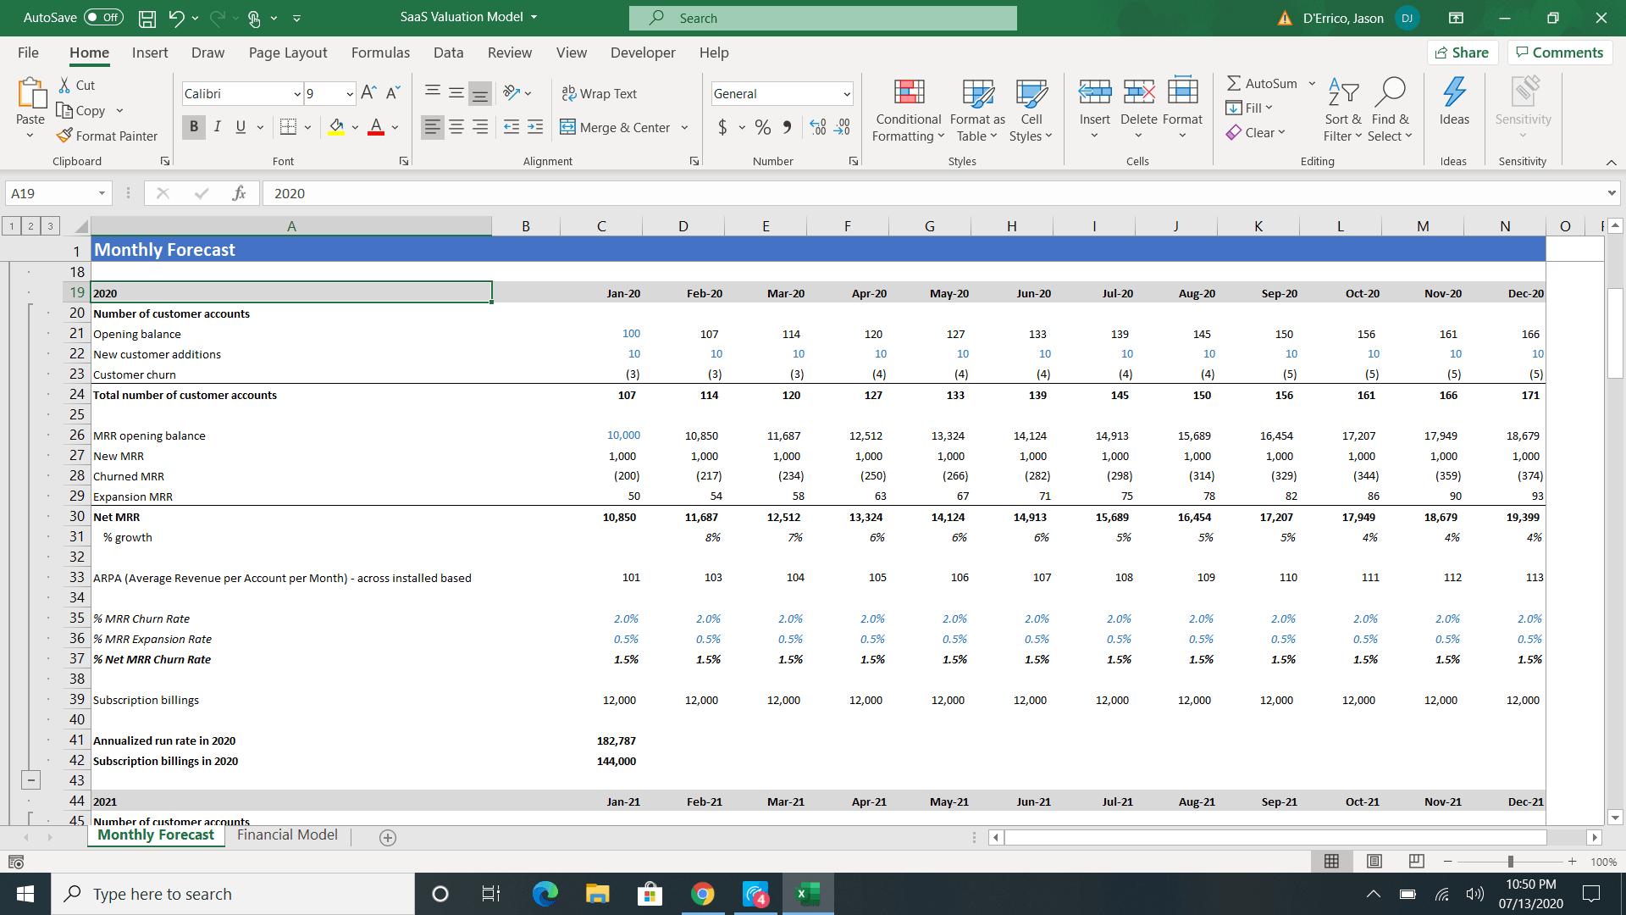The height and width of the screenshot is (915, 1626).
Task: Click Share button top right
Action: pos(1465,53)
